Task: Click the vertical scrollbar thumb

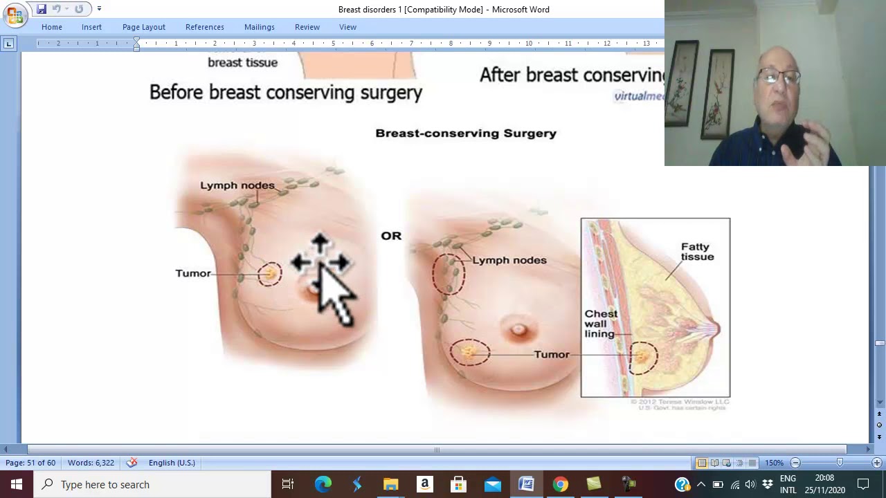Action: click(x=880, y=343)
